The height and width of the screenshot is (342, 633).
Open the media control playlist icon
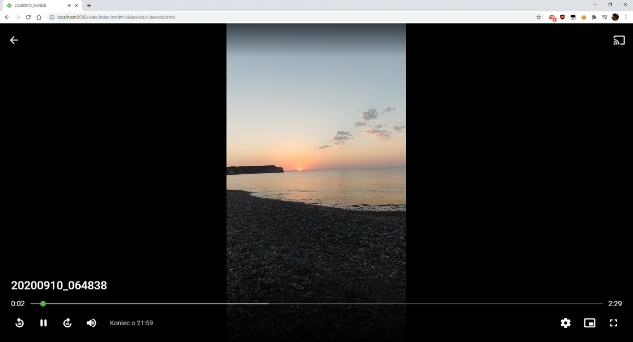(605, 17)
